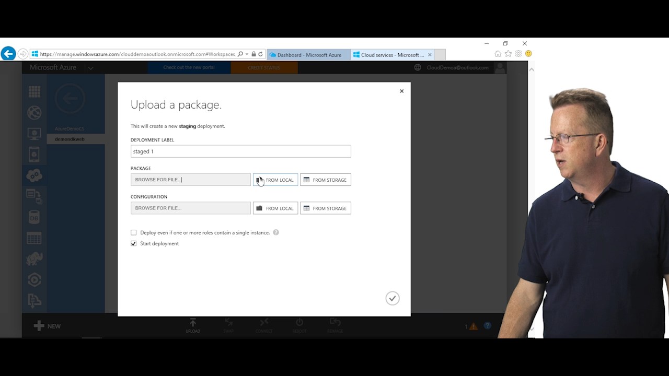Open Media Services play icon in sidebar
The height and width of the screenshot is (376, 669).
point(34,280)
